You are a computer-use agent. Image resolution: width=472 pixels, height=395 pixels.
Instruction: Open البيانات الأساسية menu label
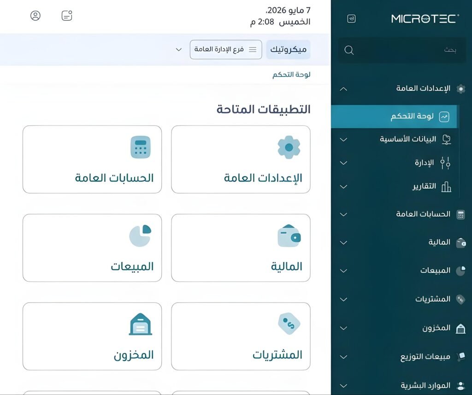click(407, 139)
